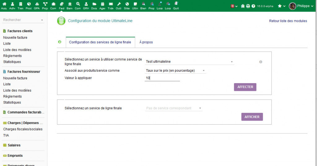Click the print icon in the header
Viewport: 317px width, 166px height.
248,6
